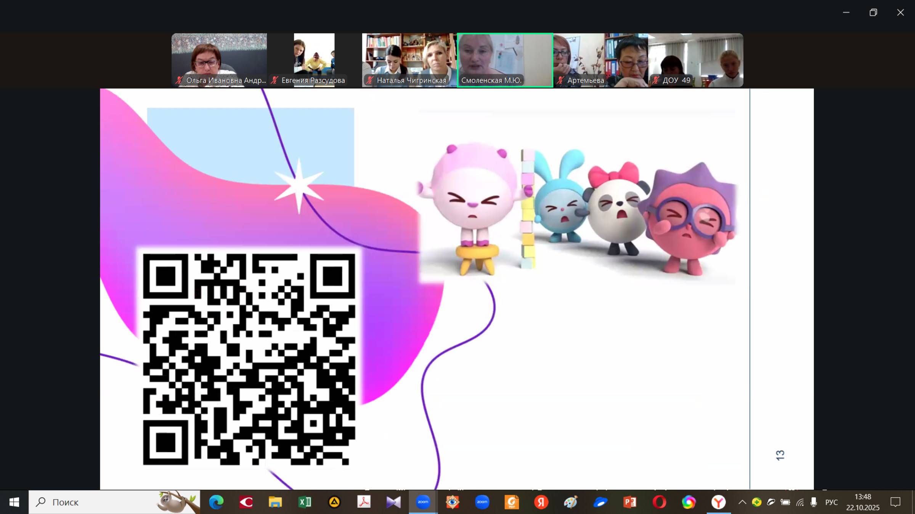This screenshot has width=915, height=514.
Task: Open File Explorer taskbar icon
Action: 275,502
